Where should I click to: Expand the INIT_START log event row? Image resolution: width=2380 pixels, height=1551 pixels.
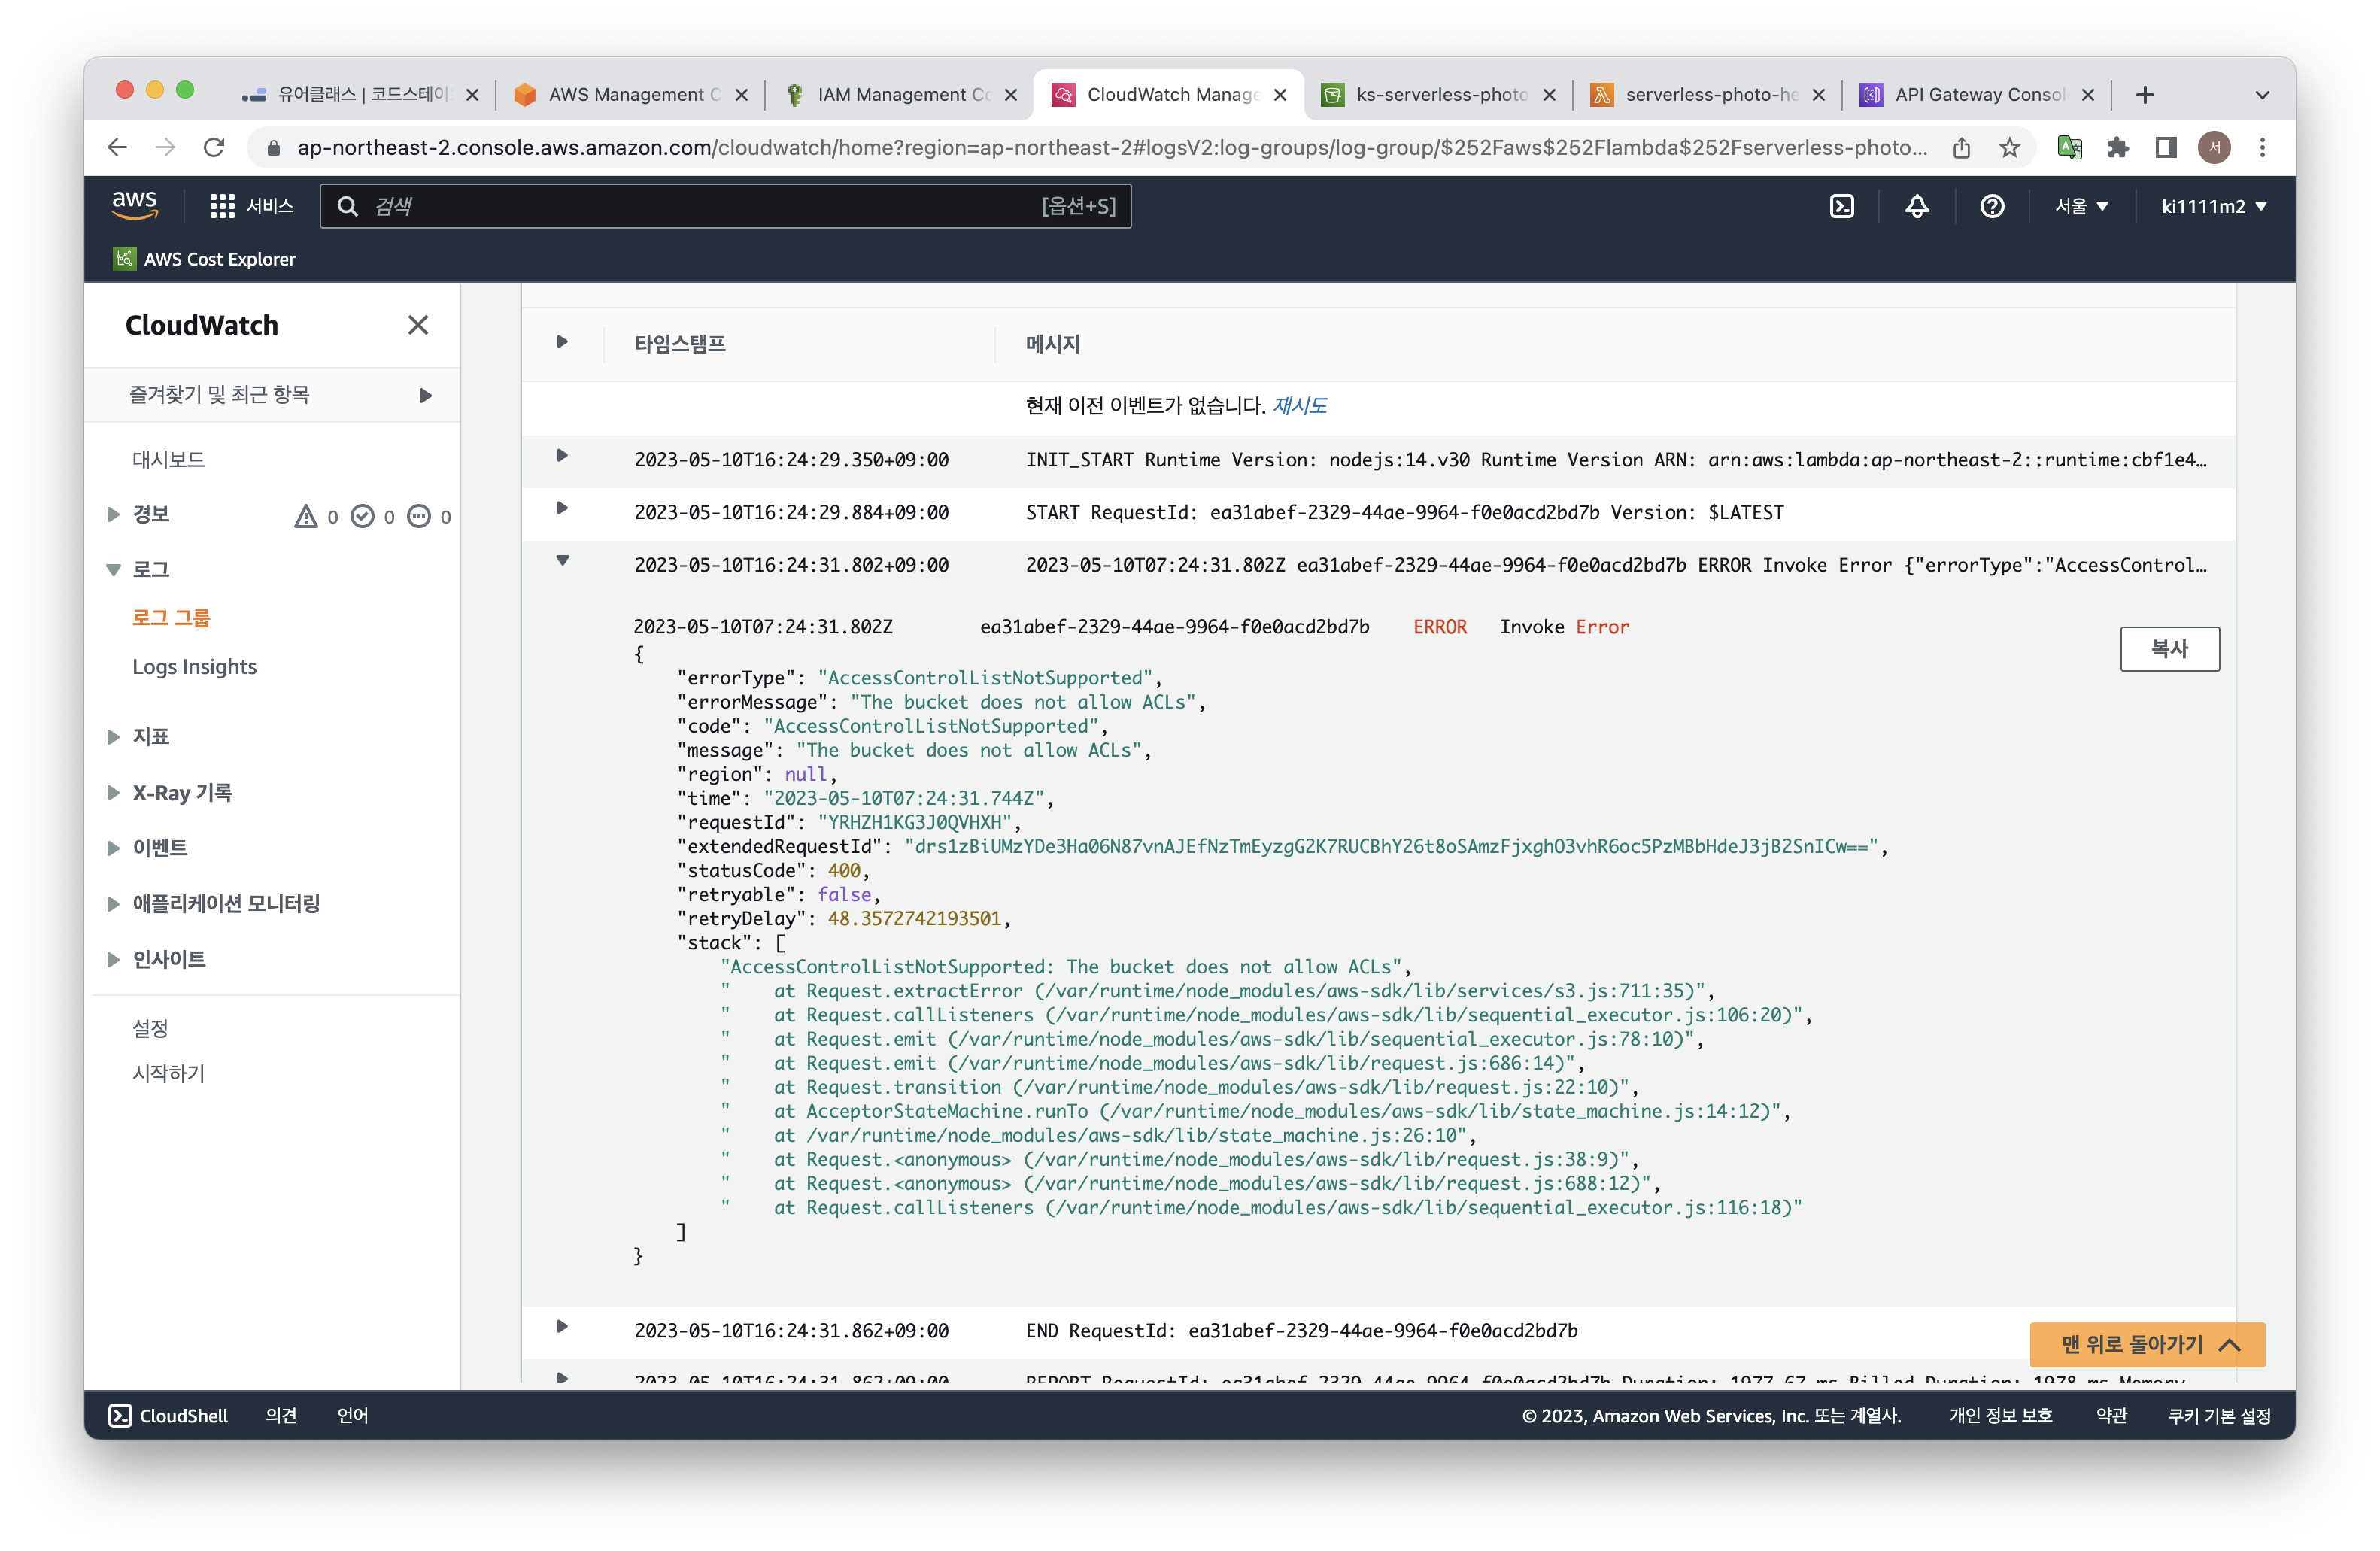(562, 456)
